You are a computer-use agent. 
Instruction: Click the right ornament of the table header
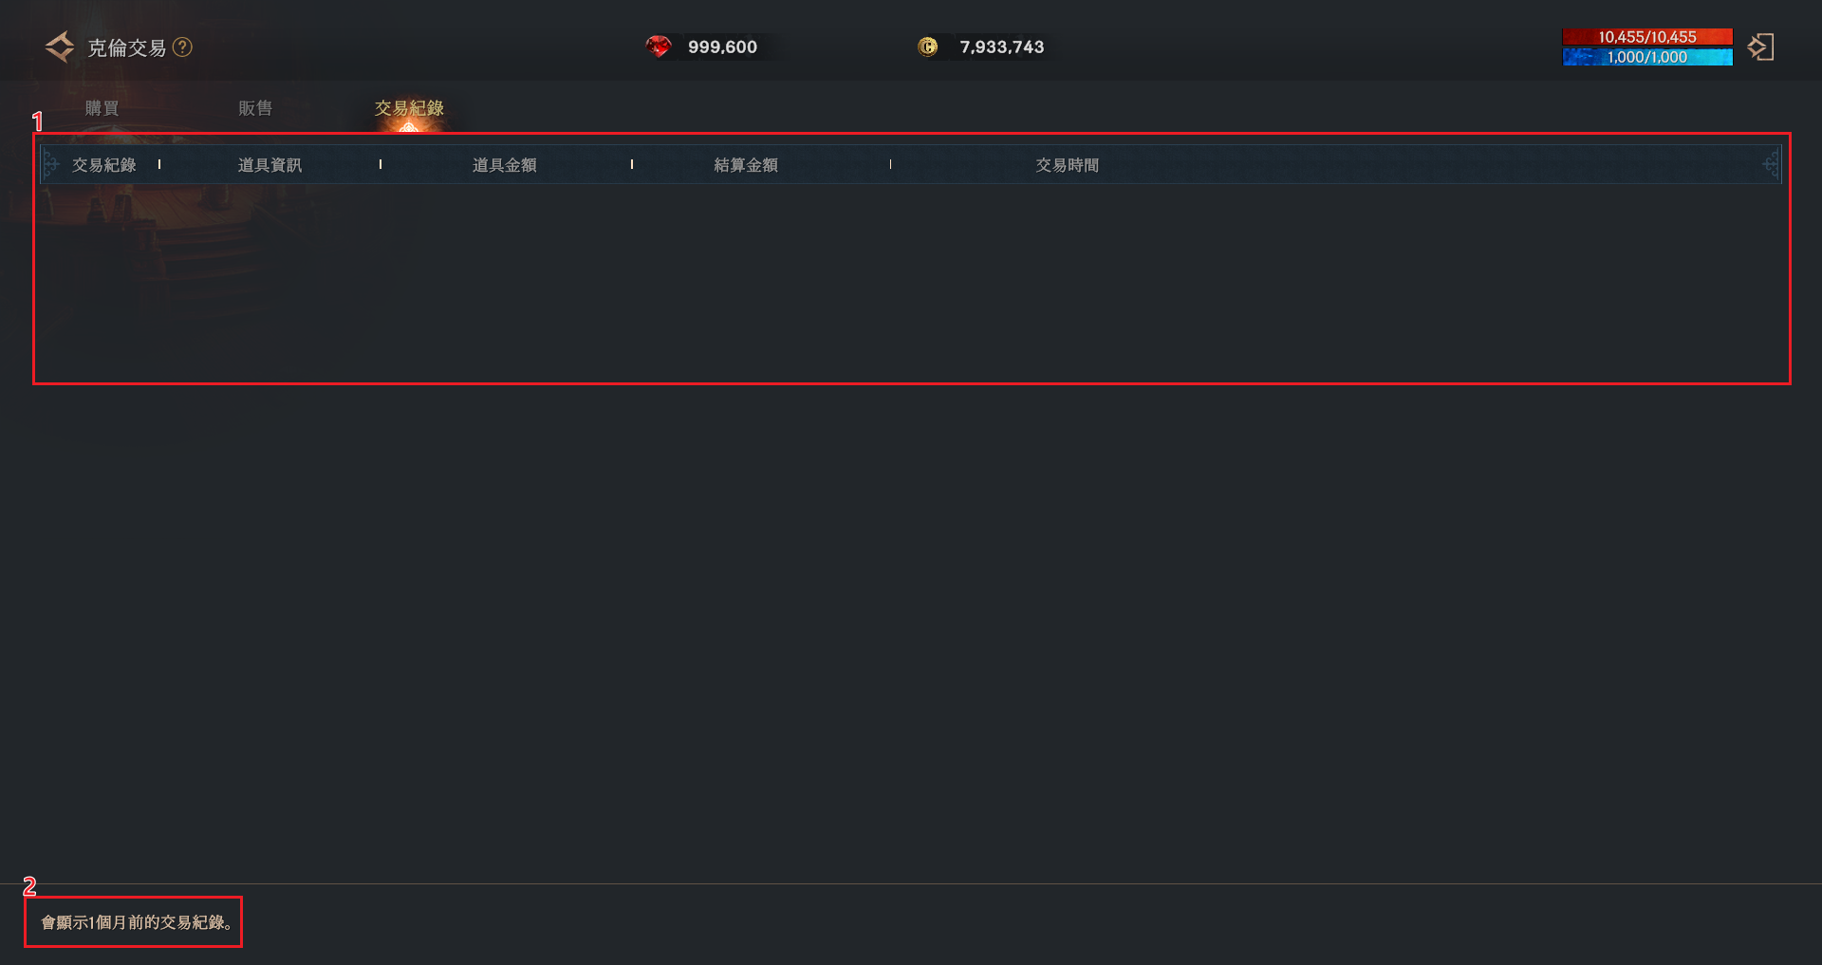(x=1770, y=164)
